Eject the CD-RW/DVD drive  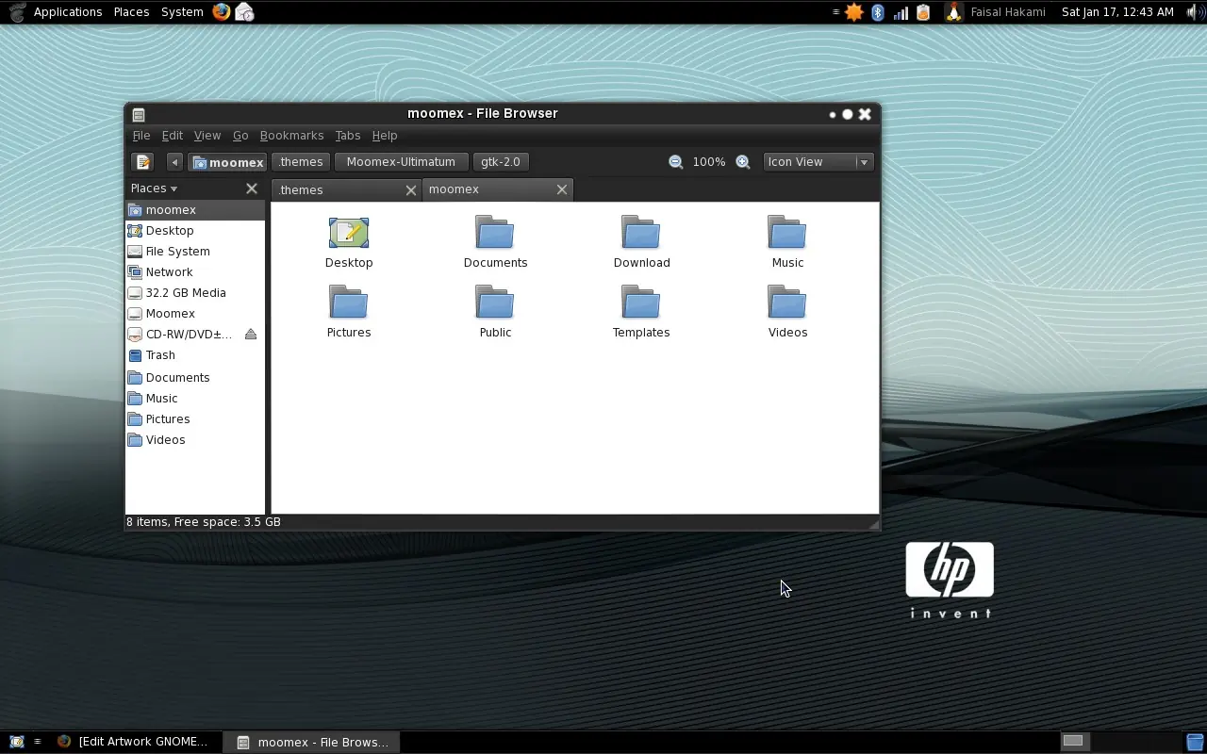point(251,335)
